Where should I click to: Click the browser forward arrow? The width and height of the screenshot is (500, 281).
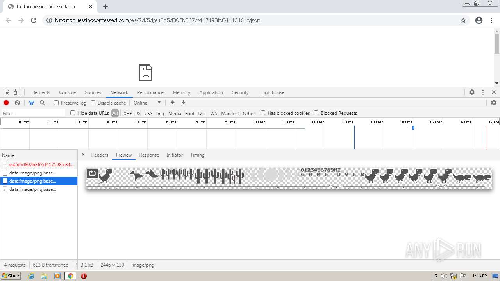click(21, 20)
